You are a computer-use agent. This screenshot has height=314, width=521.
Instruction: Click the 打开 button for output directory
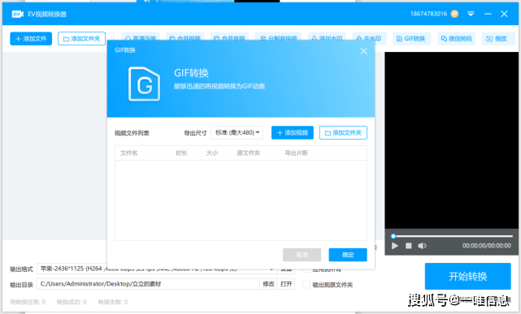pos(286,284)
